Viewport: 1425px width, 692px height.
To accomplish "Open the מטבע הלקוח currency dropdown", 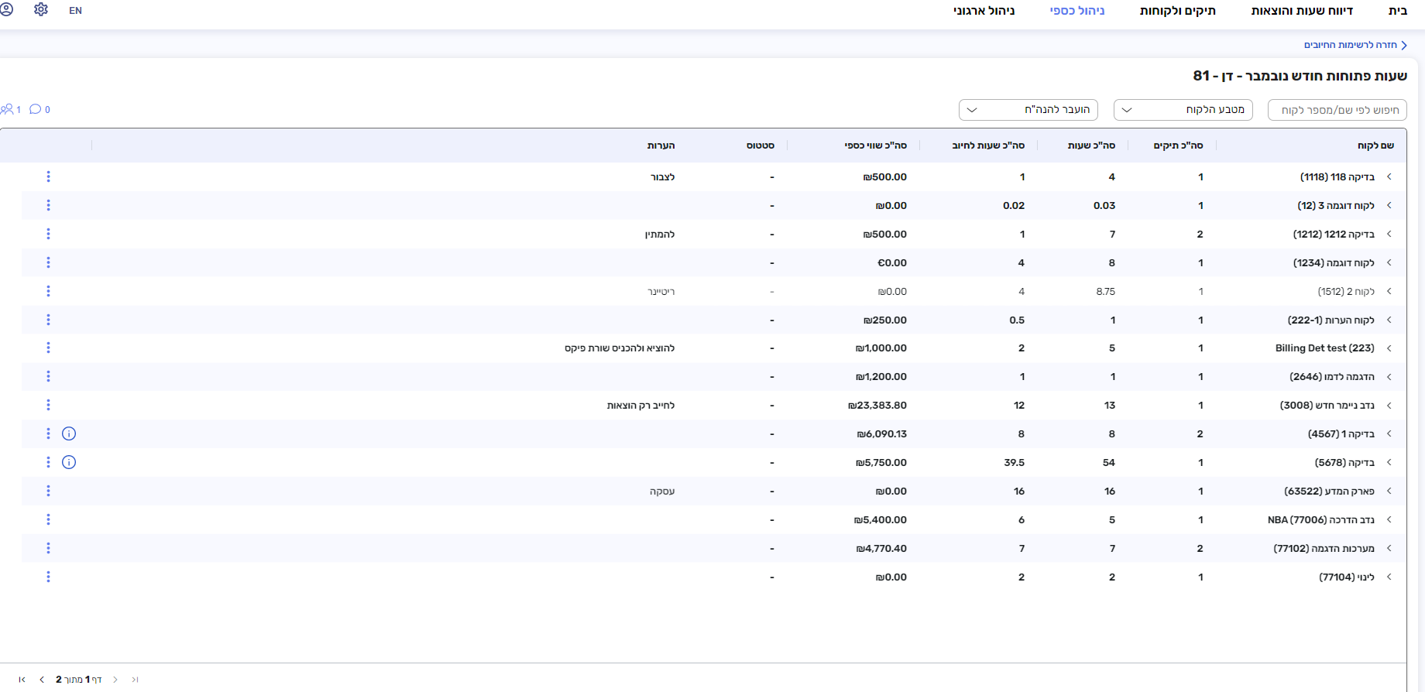I will pyautogui.click(x=1183, y=110).
